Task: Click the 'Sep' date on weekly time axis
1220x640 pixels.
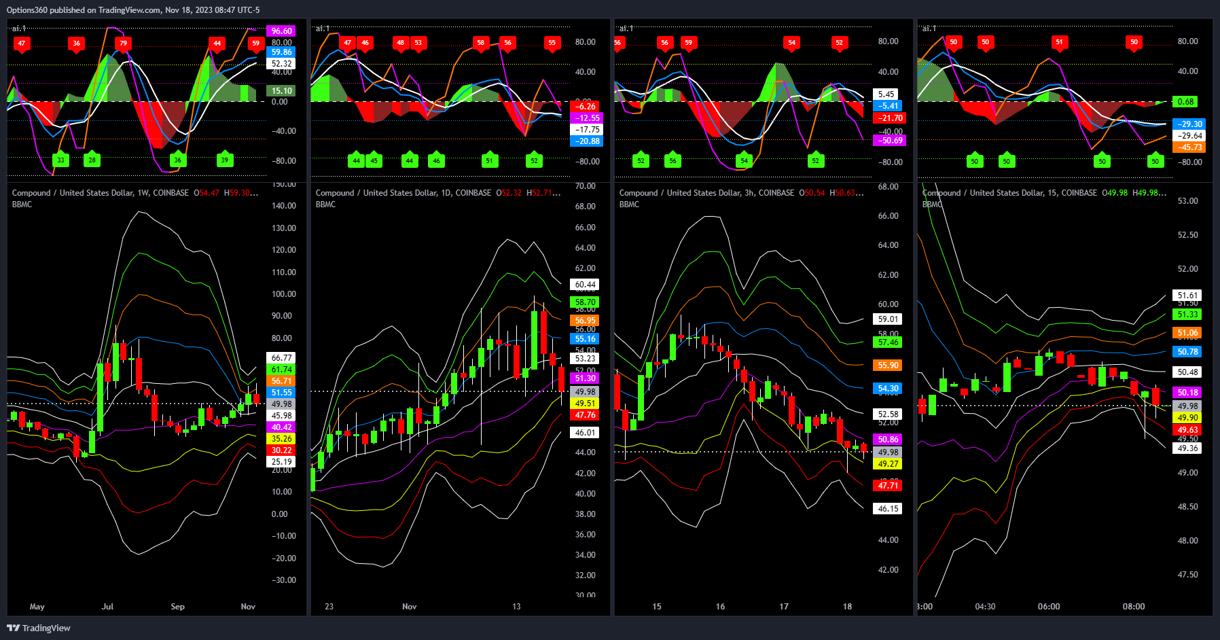Action: pyautogui.click(x=177, y=607)
